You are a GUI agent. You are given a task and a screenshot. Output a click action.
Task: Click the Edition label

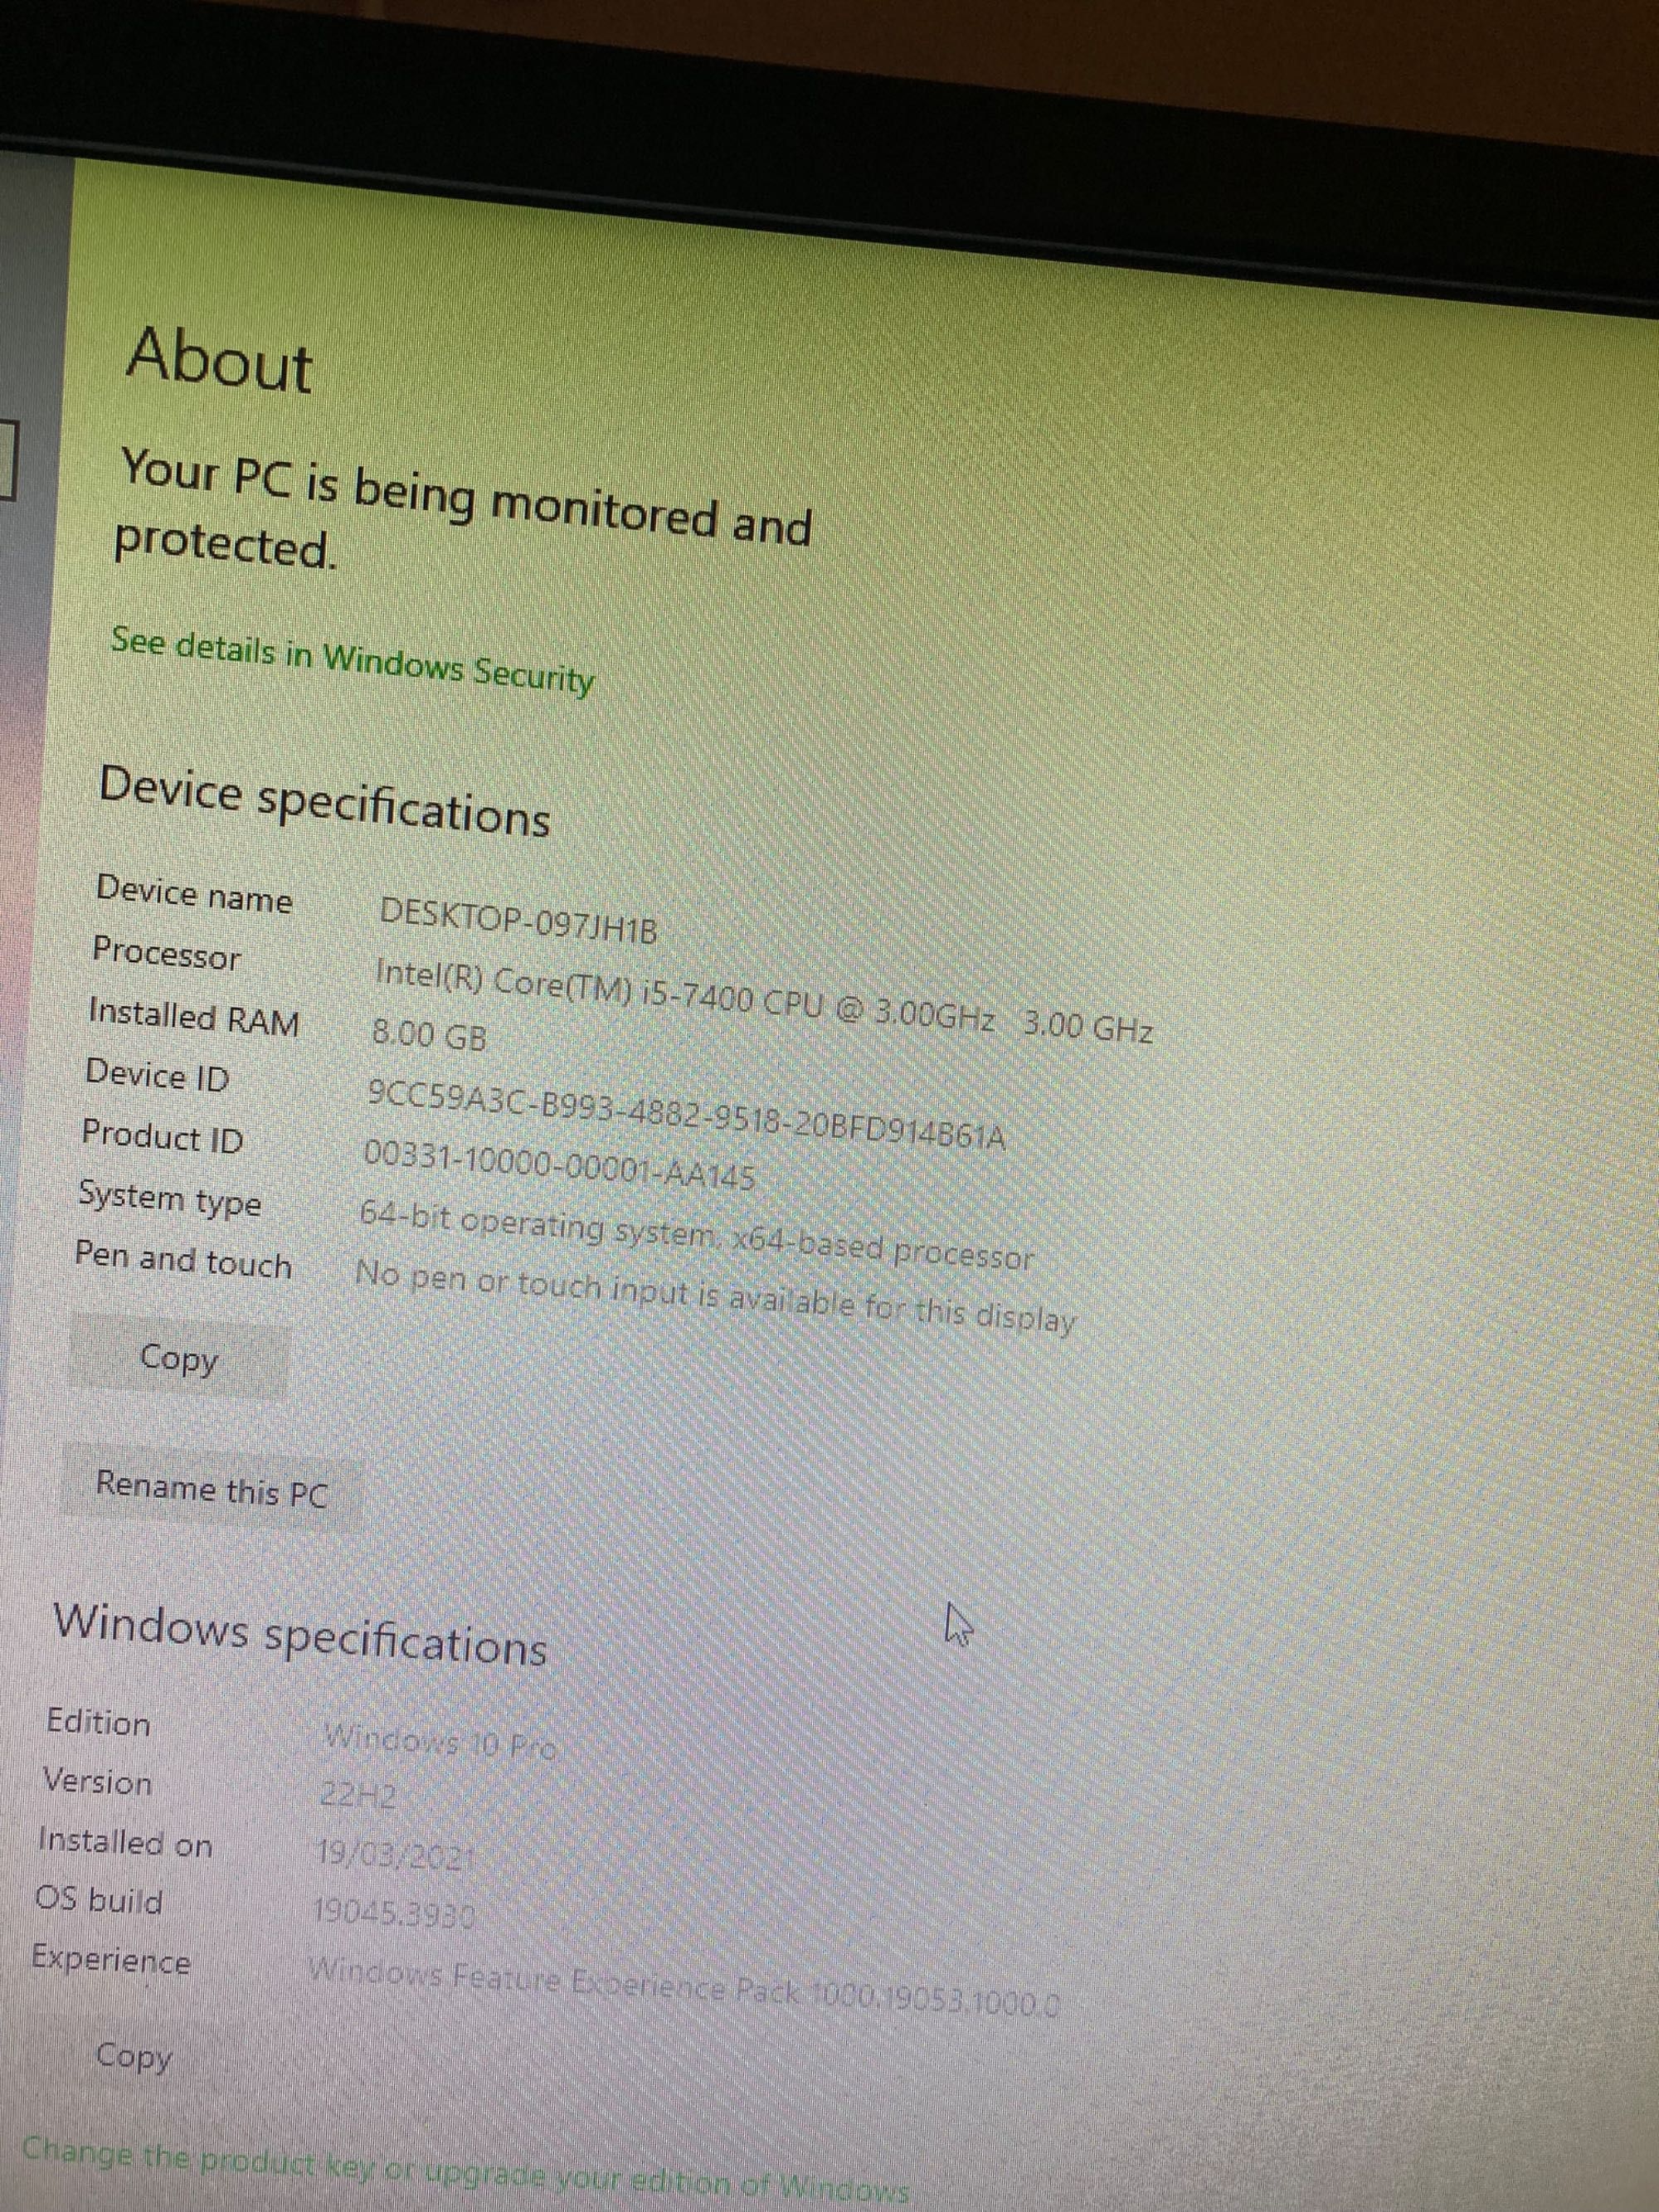98,1723
